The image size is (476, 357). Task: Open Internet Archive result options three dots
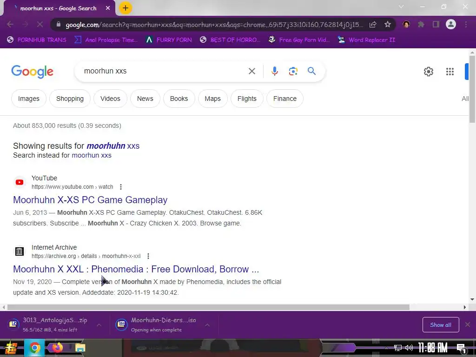[148, 256]
